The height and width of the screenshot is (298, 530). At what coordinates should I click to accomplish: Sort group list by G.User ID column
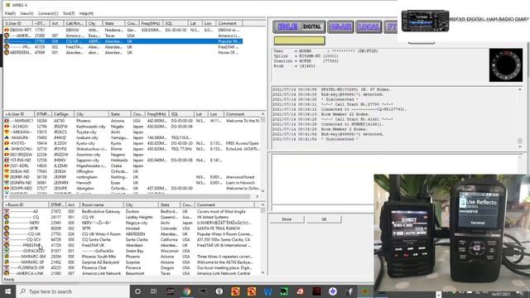coord(18,23)
